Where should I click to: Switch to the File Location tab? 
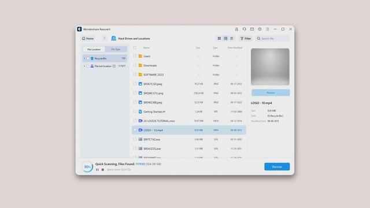coord(94,49)
